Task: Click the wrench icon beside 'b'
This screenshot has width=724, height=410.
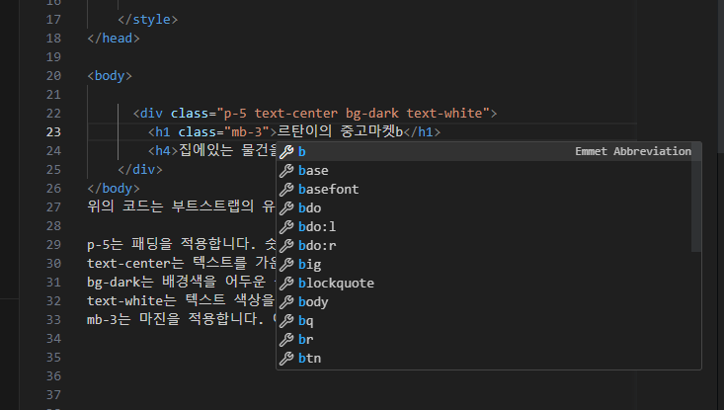Action: pyautogui.click(x=286, y=151)
